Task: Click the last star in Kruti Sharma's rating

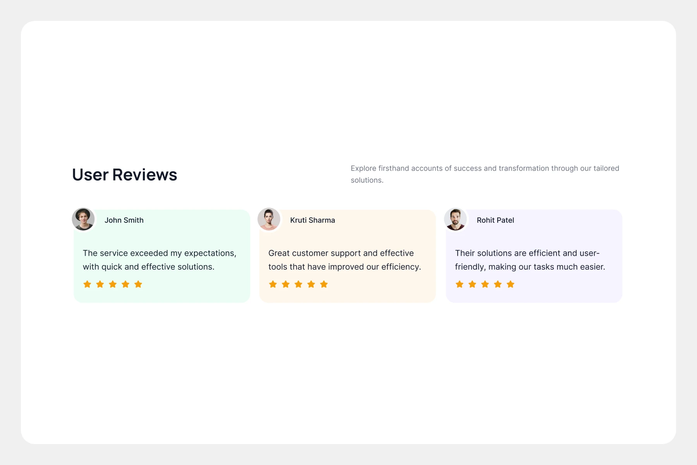Action: coord(324,284)
